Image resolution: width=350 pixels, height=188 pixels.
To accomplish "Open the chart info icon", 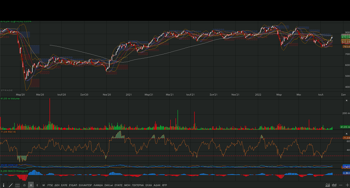I will 3,185.
